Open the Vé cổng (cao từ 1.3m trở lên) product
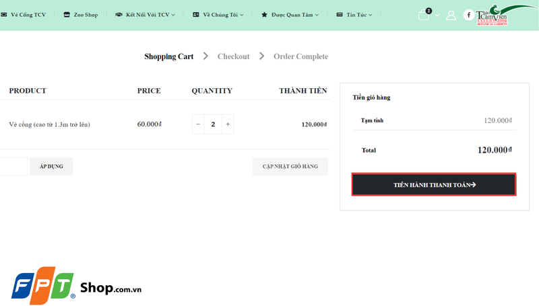The image size is (539, 306). click(x=49, y=124)
